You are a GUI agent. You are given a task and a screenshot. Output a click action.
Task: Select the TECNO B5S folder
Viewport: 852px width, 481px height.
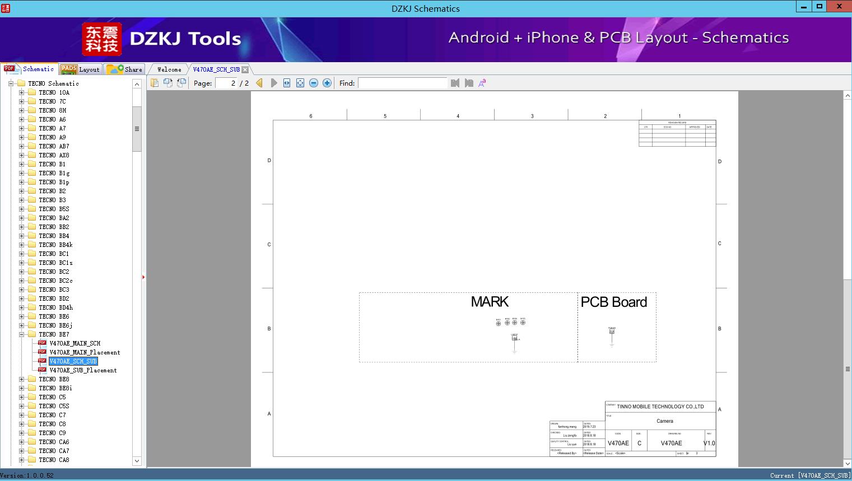(54, 209)
